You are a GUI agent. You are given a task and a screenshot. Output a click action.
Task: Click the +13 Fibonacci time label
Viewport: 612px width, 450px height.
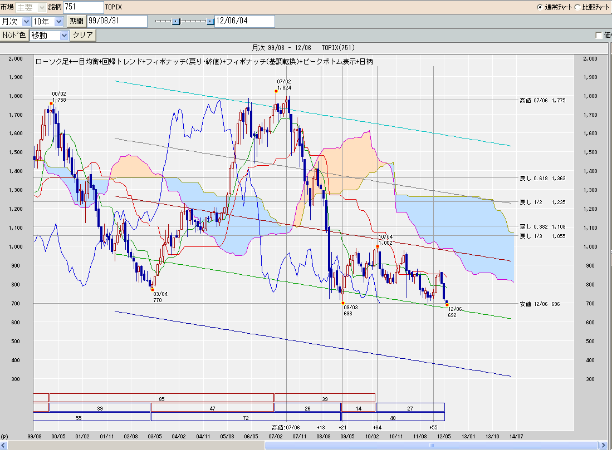320,427
